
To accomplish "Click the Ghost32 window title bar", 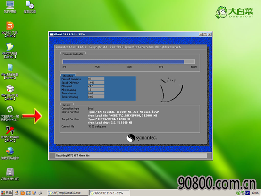I will [124, 34].
